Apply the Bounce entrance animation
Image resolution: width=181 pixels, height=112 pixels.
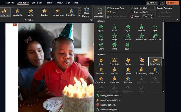click(x=128, y=46)
